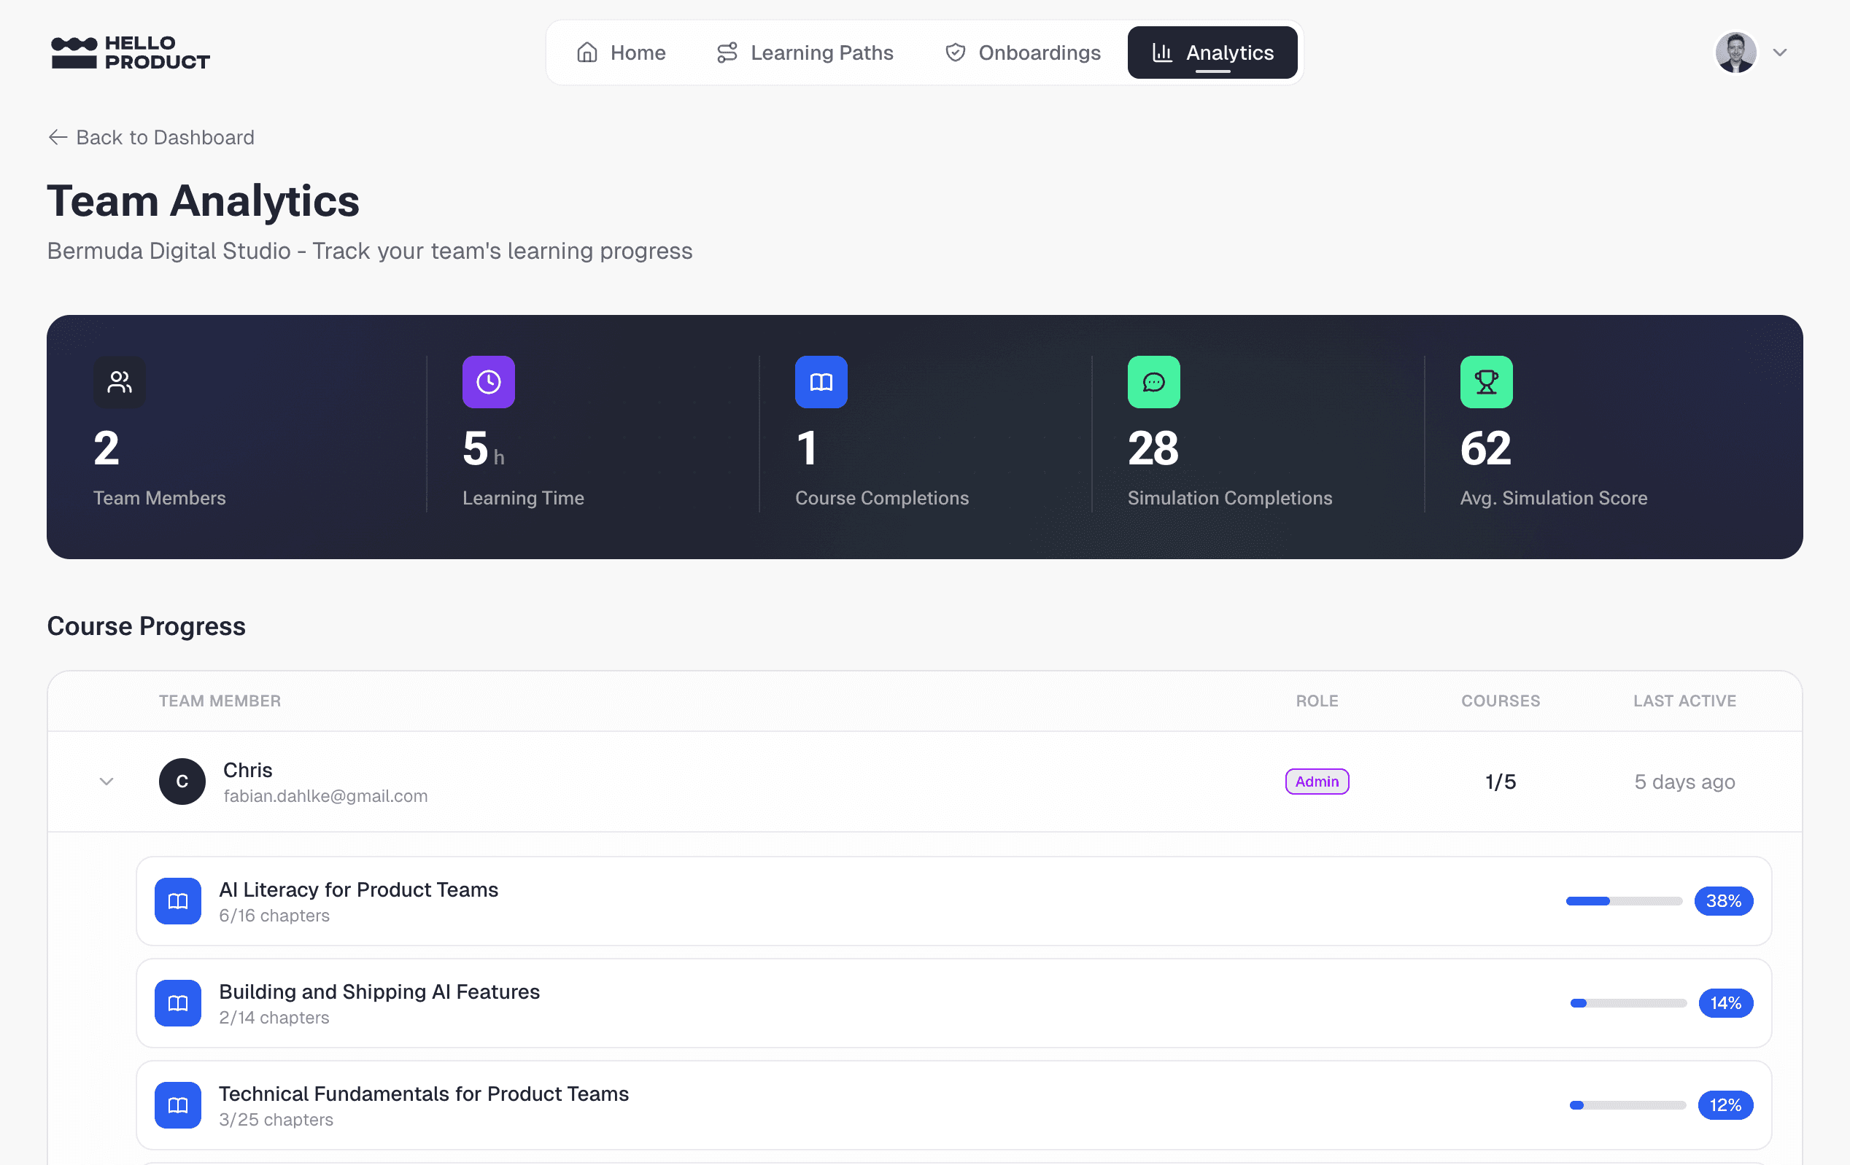Click the blue Course Completions book icon
1850x1165 pixels.
tap(821, 382)
